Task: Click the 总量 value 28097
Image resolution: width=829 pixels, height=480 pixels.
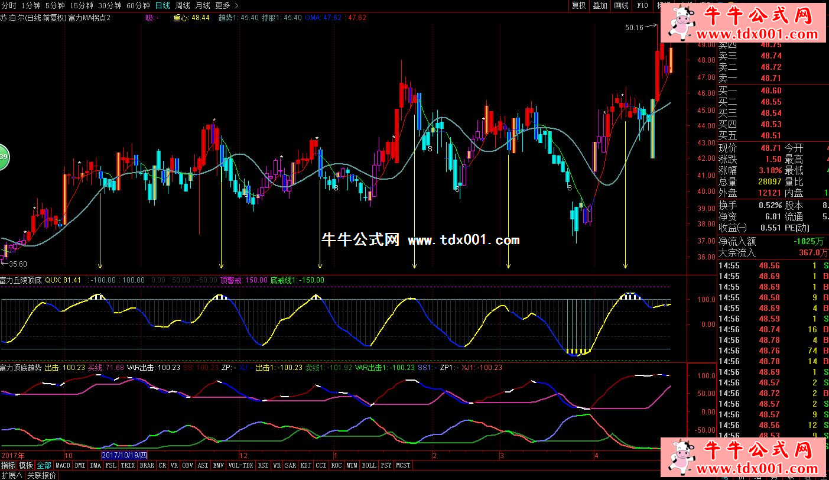Action: 769,181
